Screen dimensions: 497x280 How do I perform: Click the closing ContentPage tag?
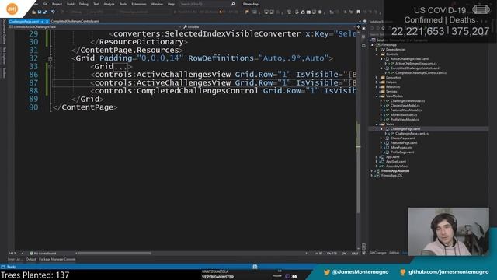[x=85, y=107]
